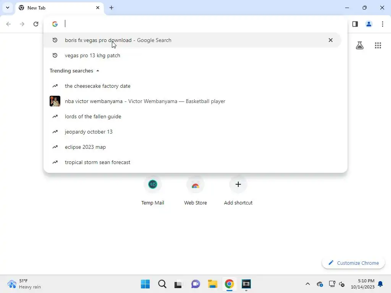Open the Chat taskbar icon
The height and width of the screenshot is (293, 391).
(x=195, y=284)
